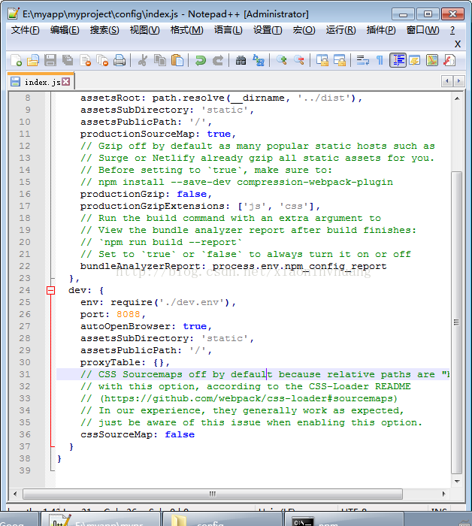Image resolution: width=472 pixels, height=526 pixels.
Task: Click the synchronize horizontal scrolling icon
Action: point(340,60)
